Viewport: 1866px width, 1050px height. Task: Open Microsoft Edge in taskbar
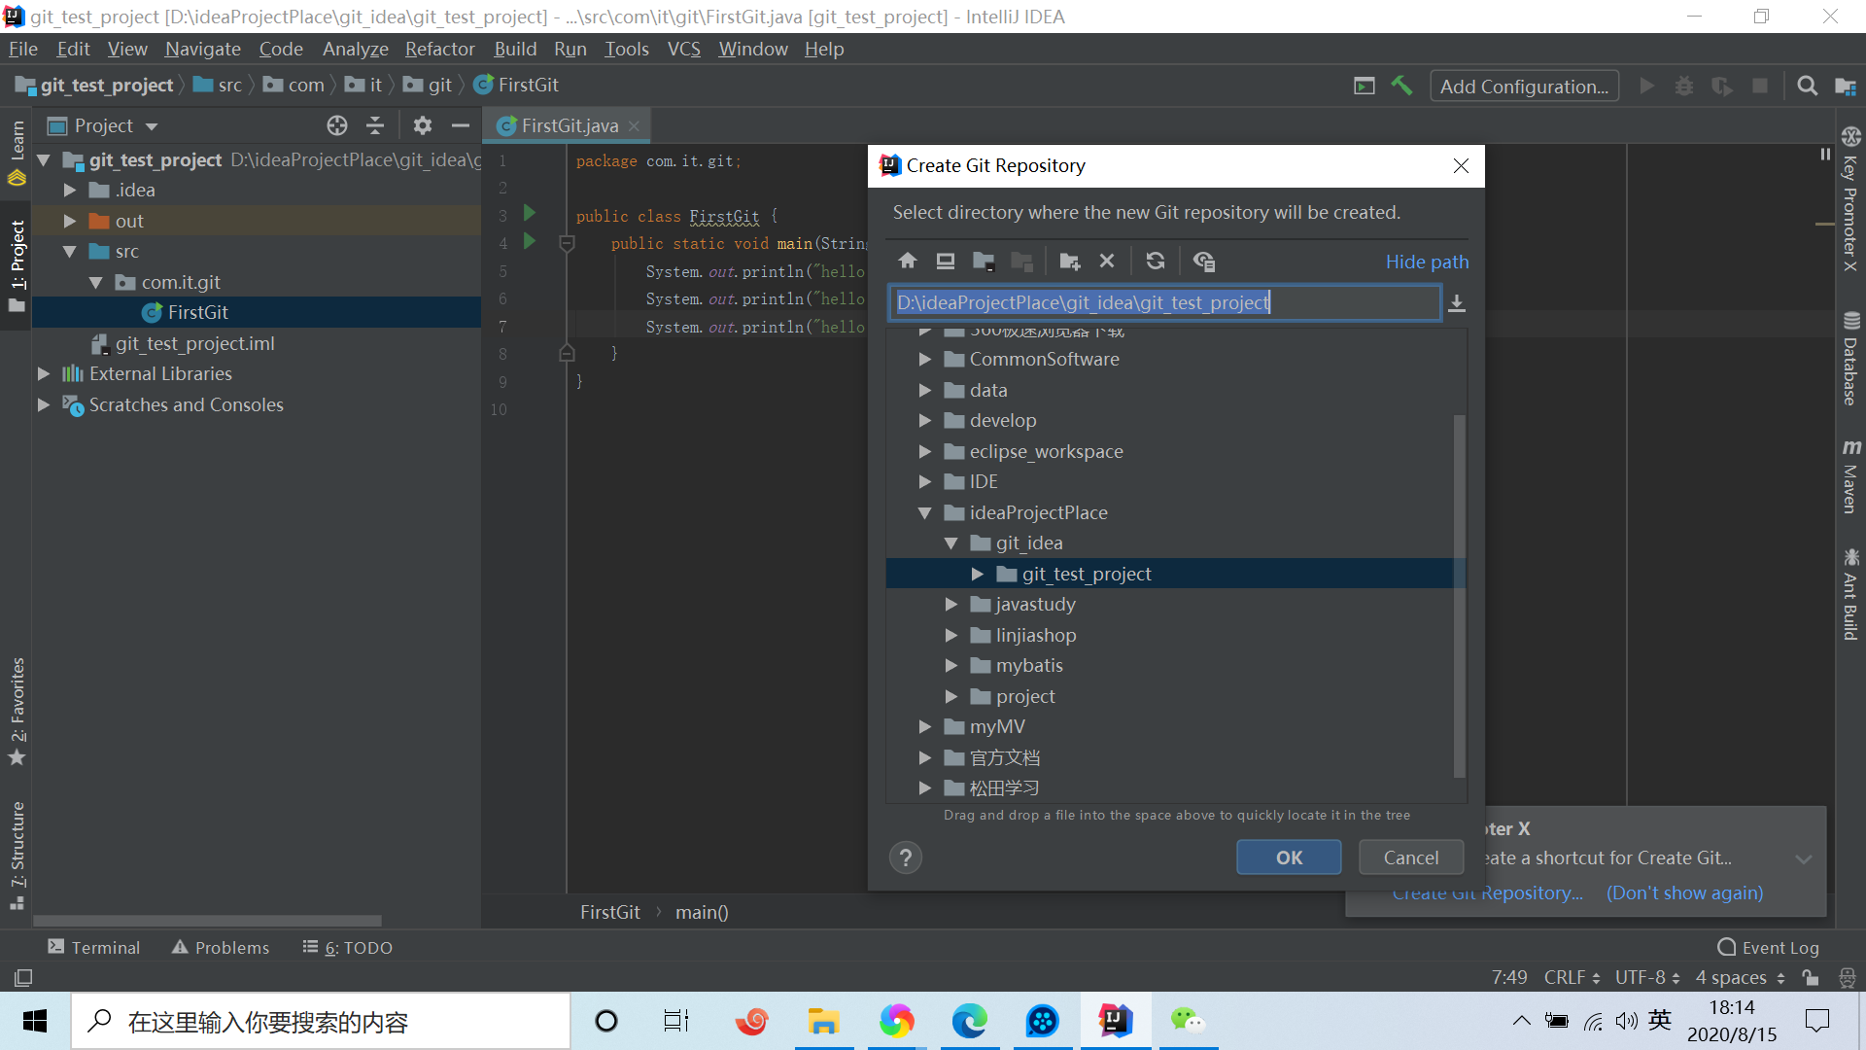pos(969,1021)
